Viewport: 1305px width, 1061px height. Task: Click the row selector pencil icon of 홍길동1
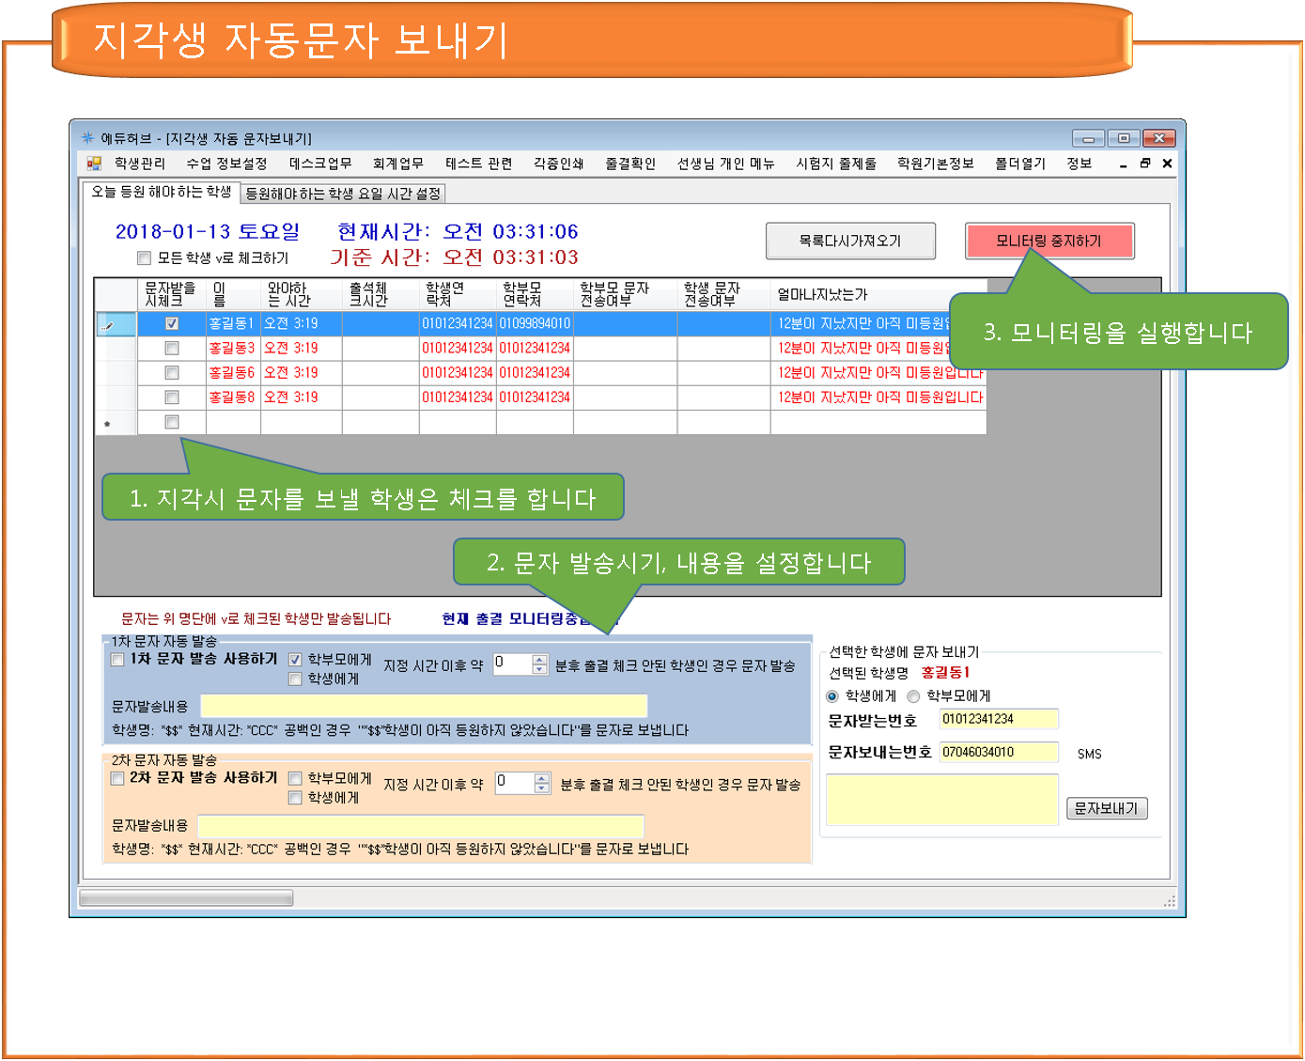108,324
